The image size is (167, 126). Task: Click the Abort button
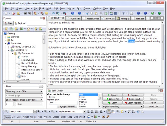coord(153,103)
